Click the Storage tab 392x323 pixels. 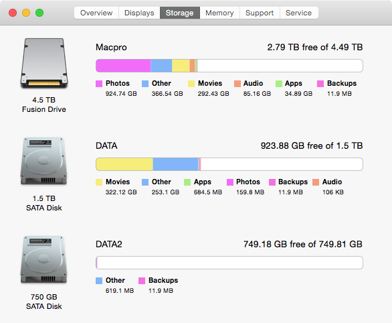point(180,13)
